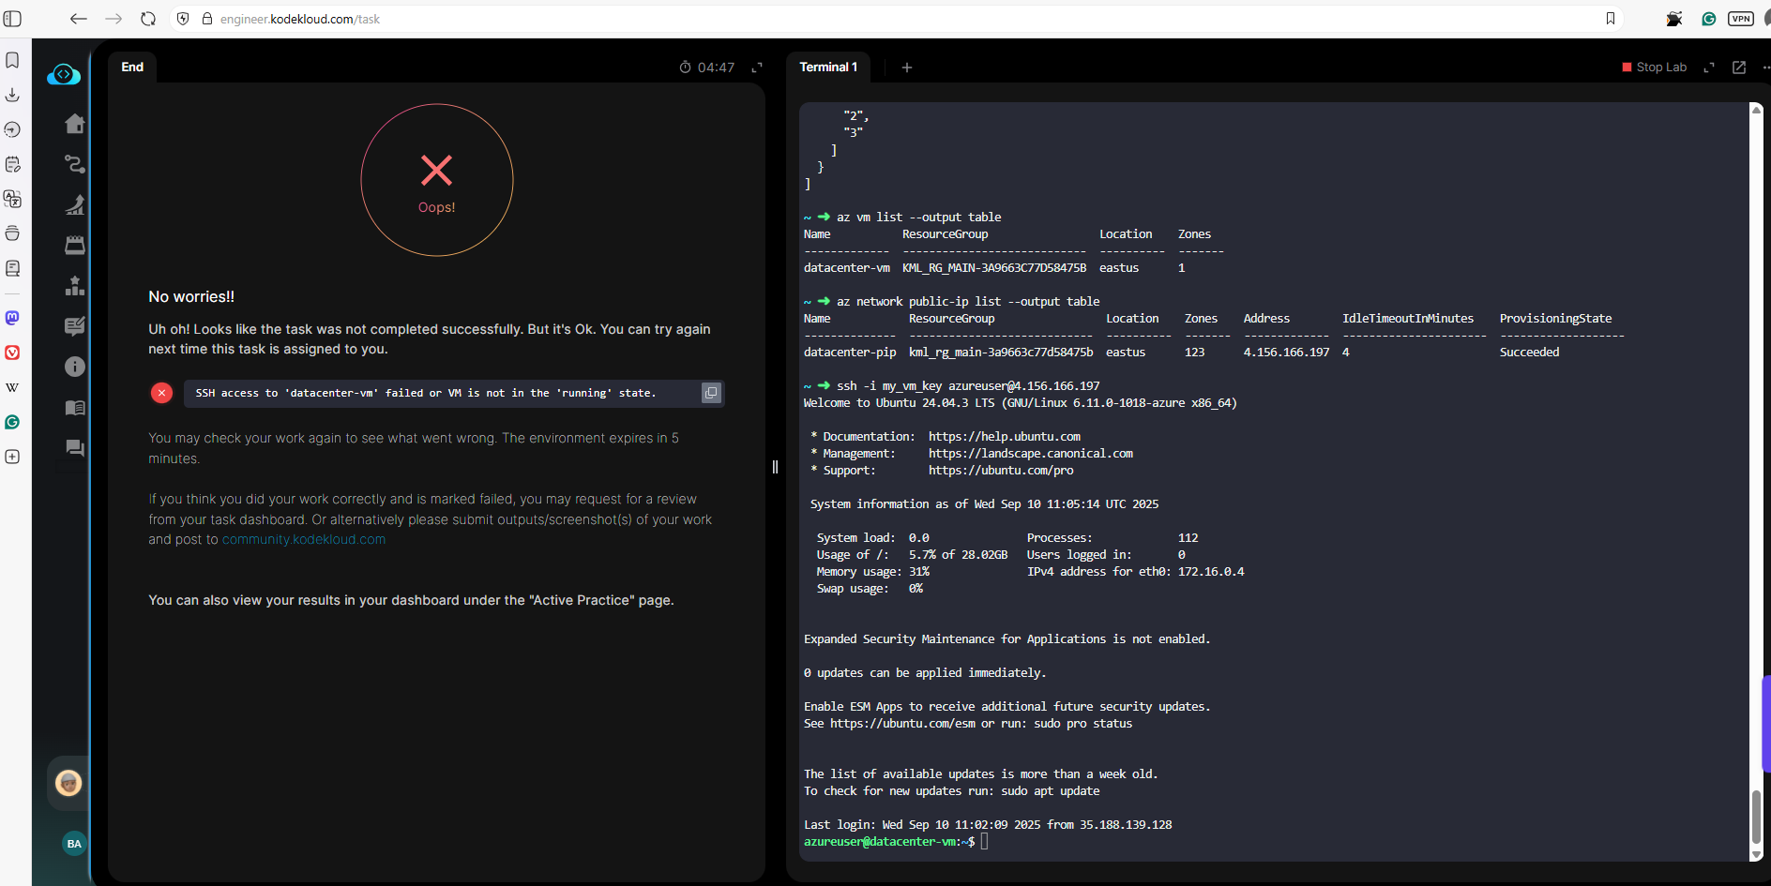Copy the SSH access failure message

pyautogui.click(x=711, y=393)
